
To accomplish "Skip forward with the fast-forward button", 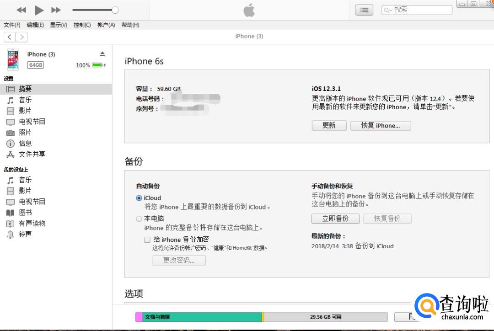I will click(x=56, y=10).
